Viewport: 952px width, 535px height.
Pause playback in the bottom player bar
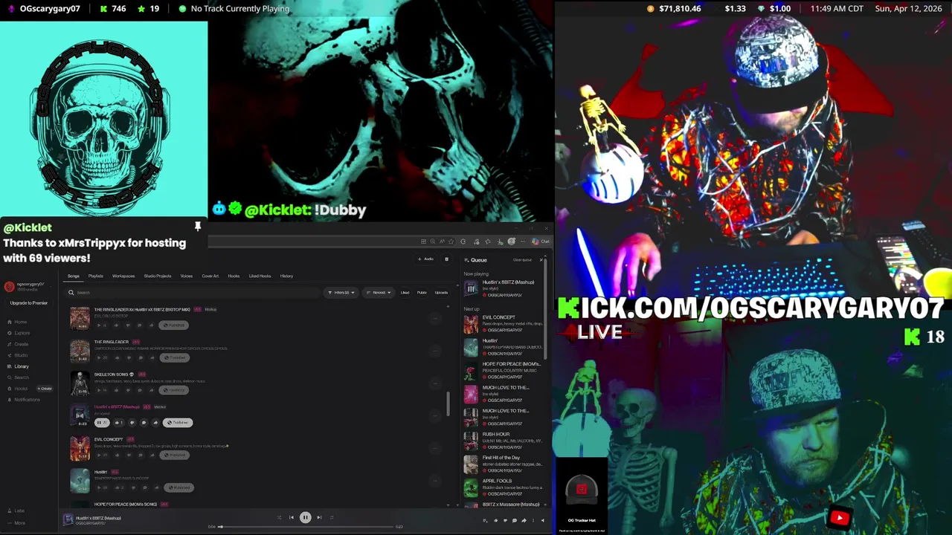[x=305, y=517]
